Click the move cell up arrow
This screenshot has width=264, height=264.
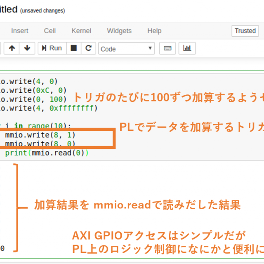12,48
